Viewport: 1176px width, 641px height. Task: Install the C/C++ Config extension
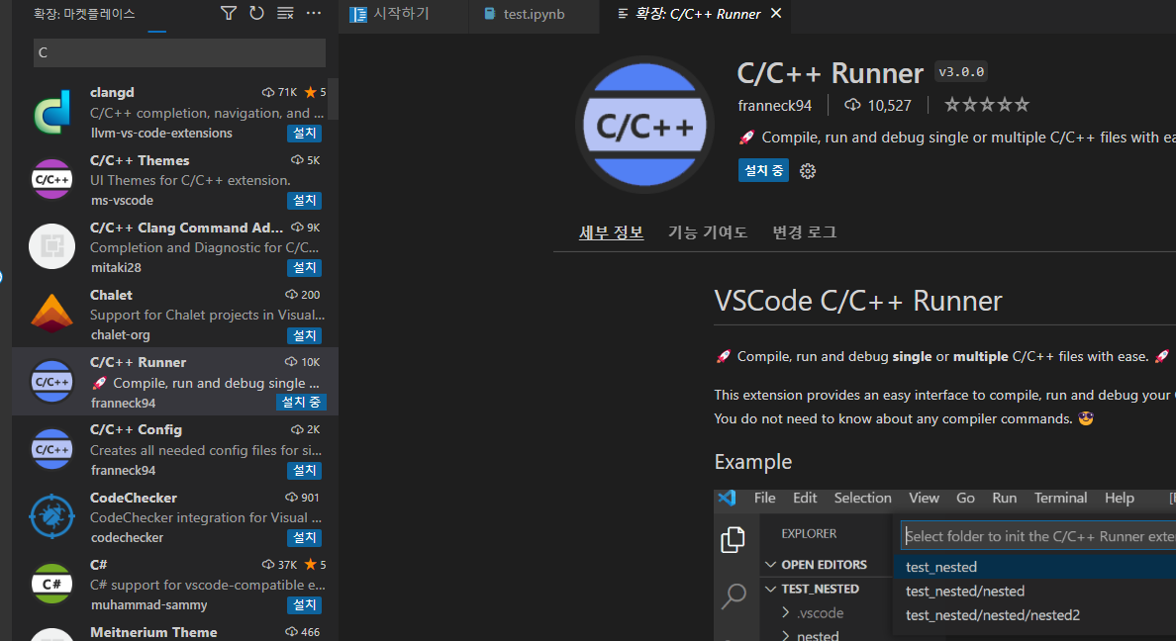click(305, 470)
